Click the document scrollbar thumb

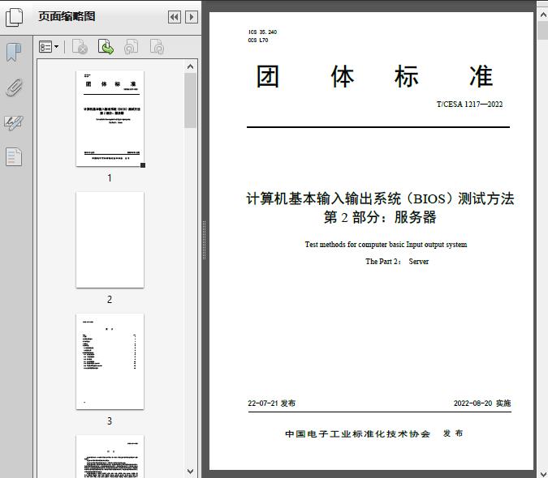(x=543, y=30)
